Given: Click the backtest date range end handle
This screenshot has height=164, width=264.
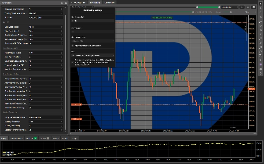Looking at the screenshot, I should click(219, 7).
